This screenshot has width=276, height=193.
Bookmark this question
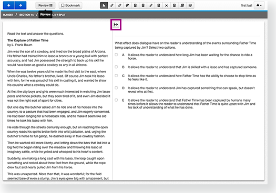[70, 5]
